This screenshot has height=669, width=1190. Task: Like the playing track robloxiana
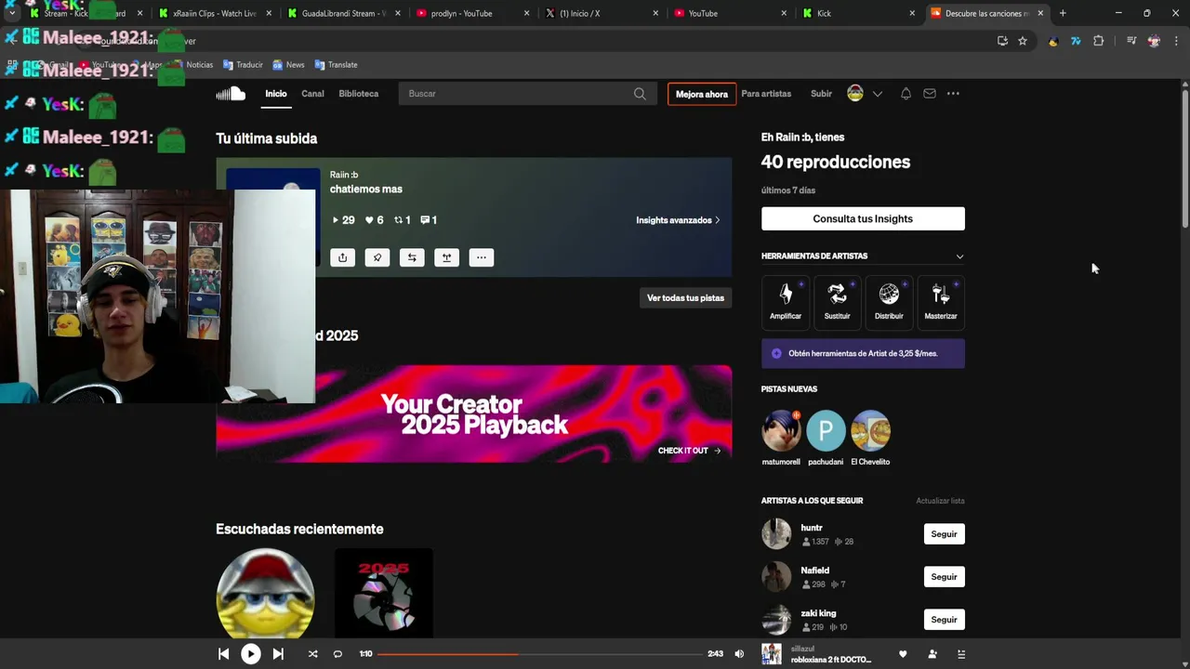click(903, 654)
